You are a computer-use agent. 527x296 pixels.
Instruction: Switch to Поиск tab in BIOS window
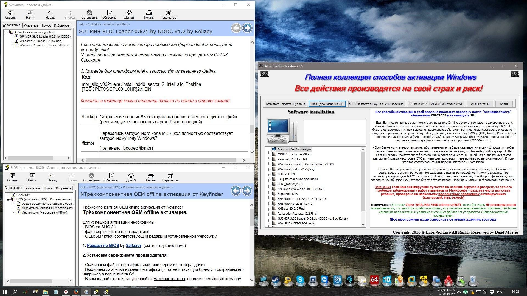[x=48, y=188]
